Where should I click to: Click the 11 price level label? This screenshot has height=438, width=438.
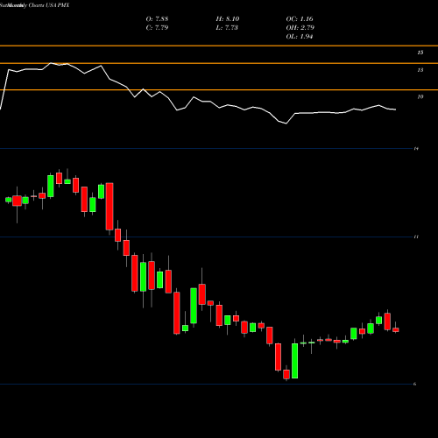tap(416, 237)
